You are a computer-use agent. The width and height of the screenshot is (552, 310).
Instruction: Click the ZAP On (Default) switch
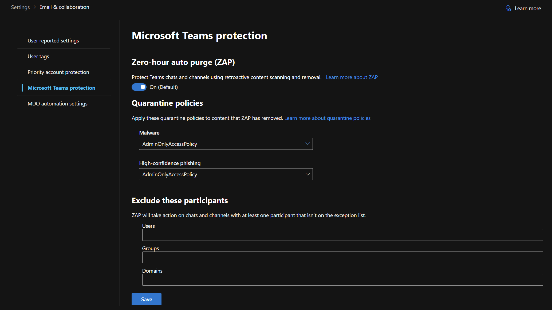pyautogui.click(x=139, y=87)
